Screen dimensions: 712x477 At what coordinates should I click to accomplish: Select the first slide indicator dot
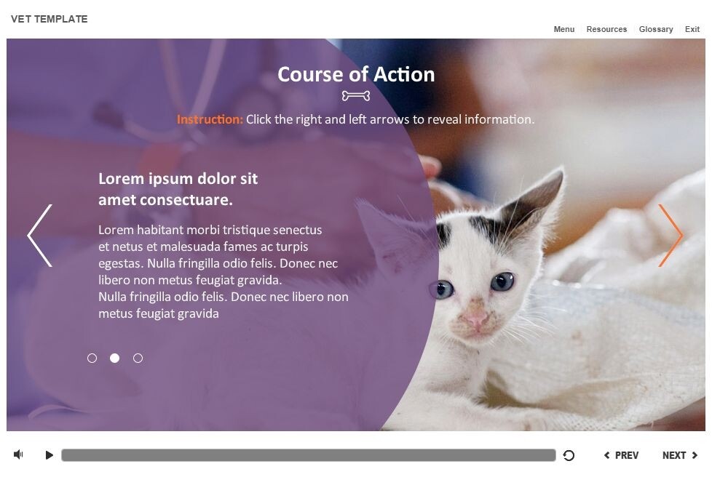tap(92, 358)
